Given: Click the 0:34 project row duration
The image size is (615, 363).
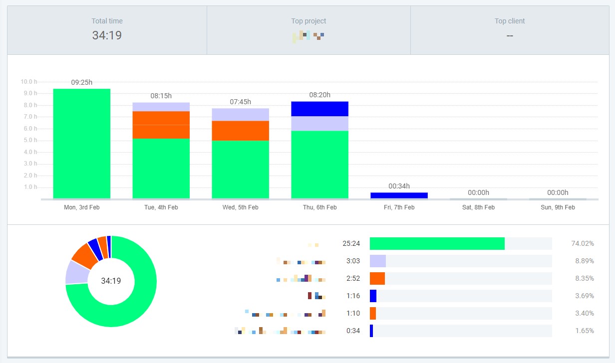Looking at the screenshot, I should (x=353, y=331).
